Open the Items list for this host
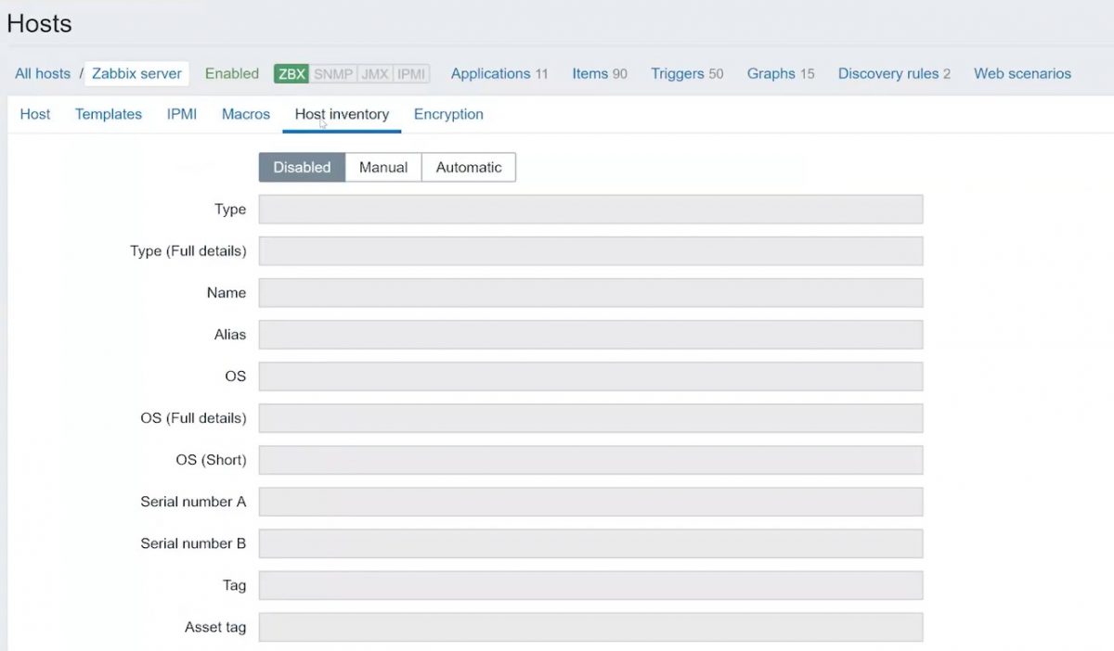 [x=591, y=73]
